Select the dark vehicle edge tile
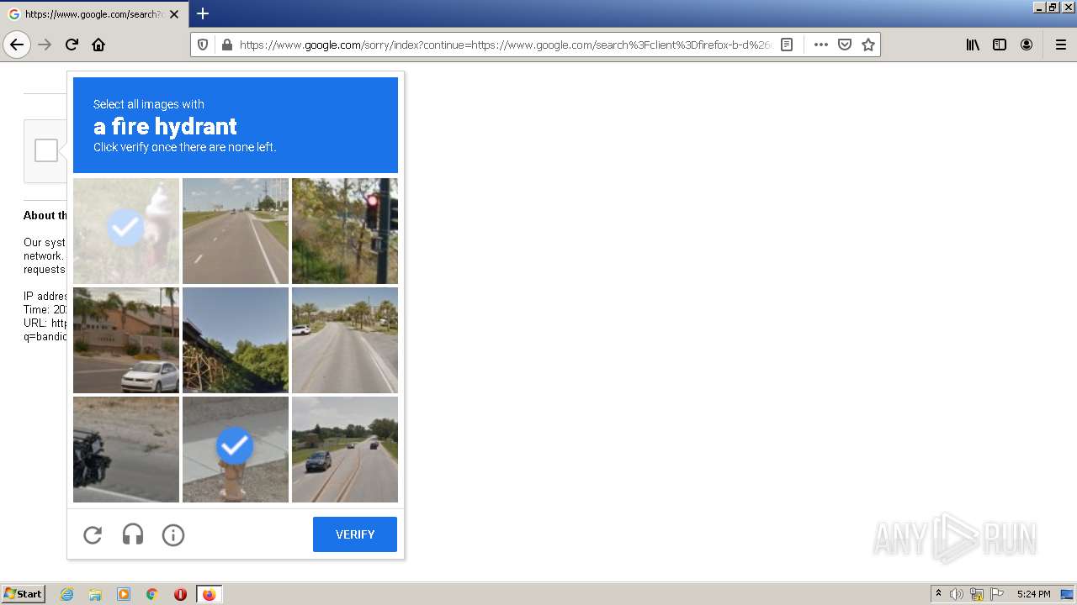Image resolution: width=1077 pixels, height=605 pixels. pyautogui.click(x=126, y=450)
